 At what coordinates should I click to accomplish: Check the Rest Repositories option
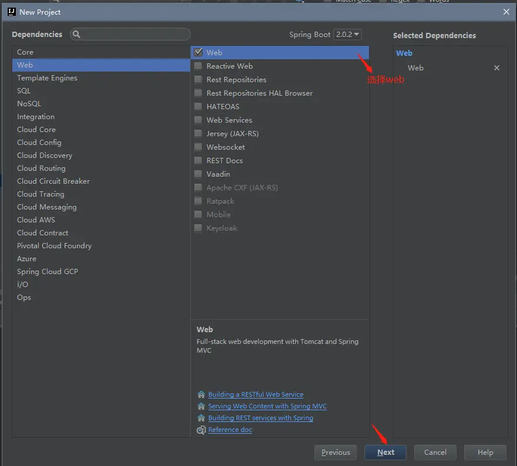[x=198, y=79]
